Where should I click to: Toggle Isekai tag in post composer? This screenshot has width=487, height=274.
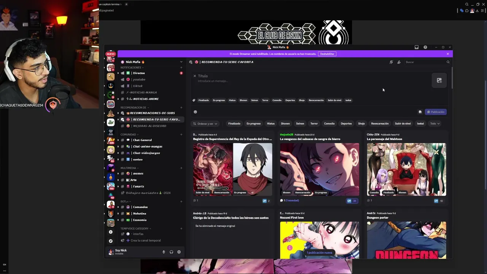[348, 100]
